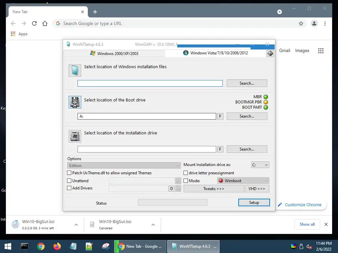Click the Windows installation files path field
This screenshot has width=338, height=253.
click(x=150, y=83)
